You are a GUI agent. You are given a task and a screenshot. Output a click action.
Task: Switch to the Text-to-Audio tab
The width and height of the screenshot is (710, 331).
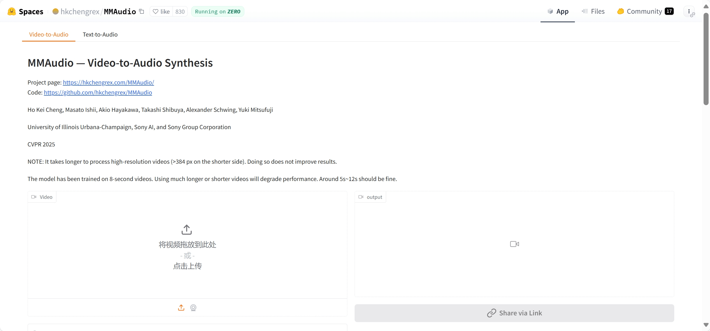tap(100, 35)
